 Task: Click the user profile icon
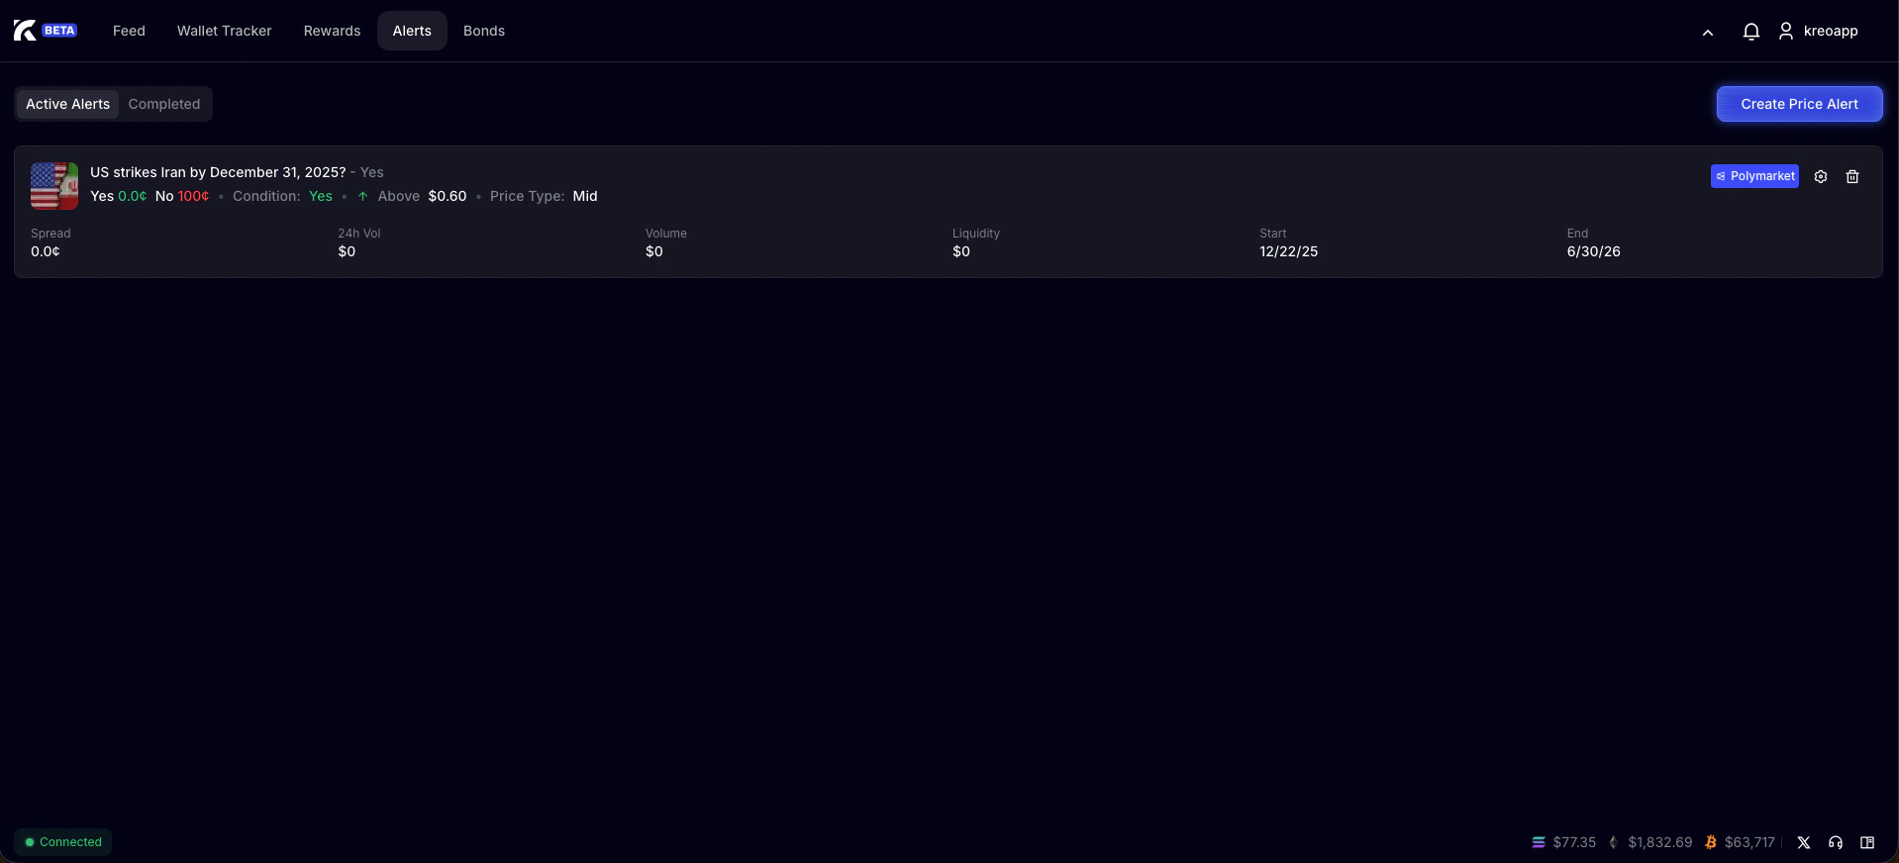(x=1786, y=32)
